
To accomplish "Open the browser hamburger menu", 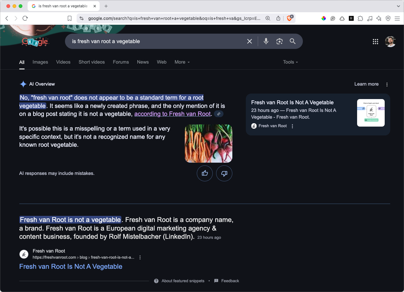I will [x=397, y=18].
